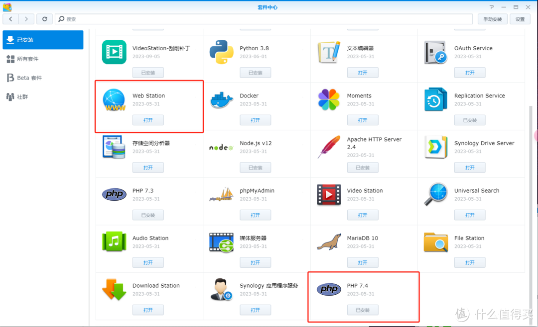Open the manual install dialog
The image size is (538, 327).
pos(492,19)
